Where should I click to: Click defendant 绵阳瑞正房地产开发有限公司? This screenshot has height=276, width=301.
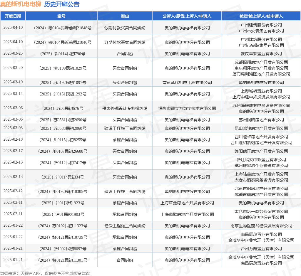click(261, 152)
